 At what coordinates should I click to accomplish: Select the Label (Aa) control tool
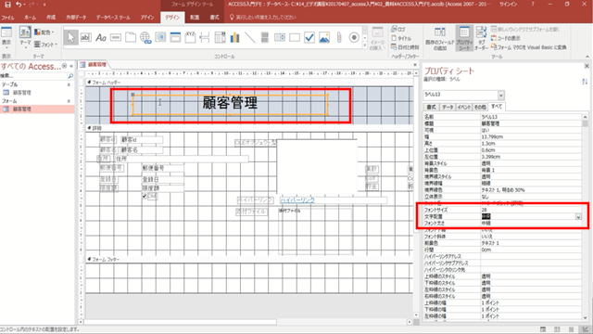(101, 37)
